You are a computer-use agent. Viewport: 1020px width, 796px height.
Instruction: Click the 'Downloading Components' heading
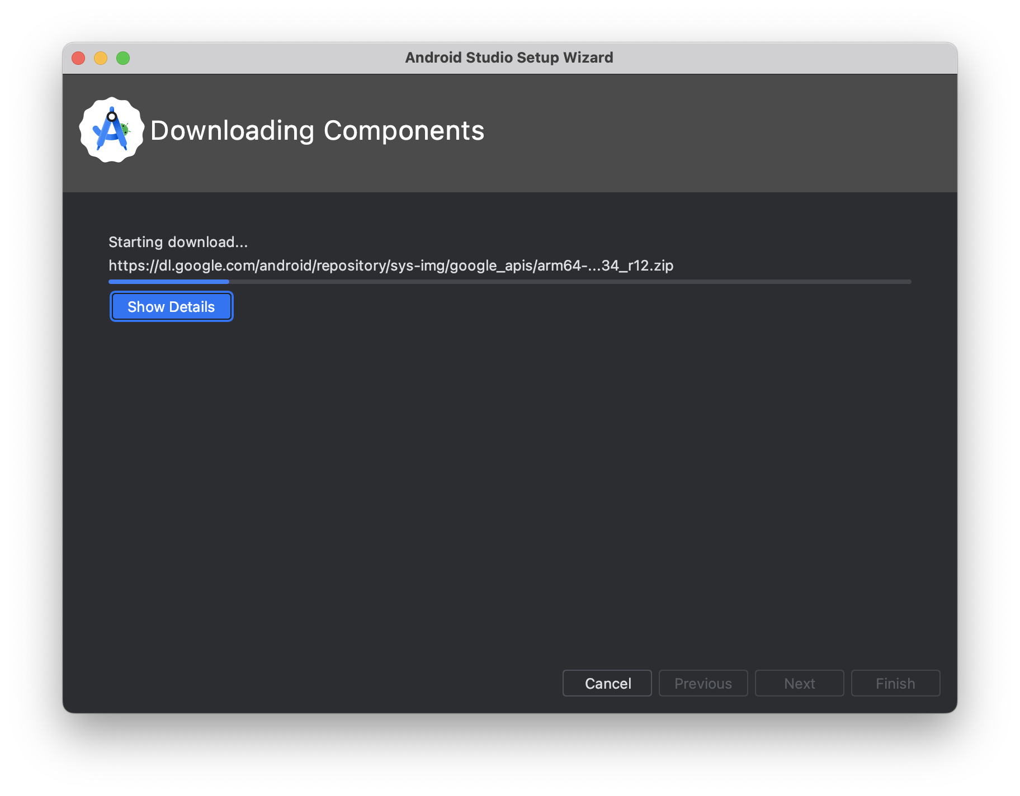pyautogui.click(x=317, y=130)
